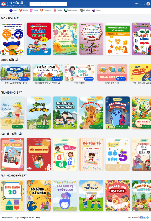Click the DLIB developer logo in footer
This screenshot has width=151, height=221.
[143, 217]
